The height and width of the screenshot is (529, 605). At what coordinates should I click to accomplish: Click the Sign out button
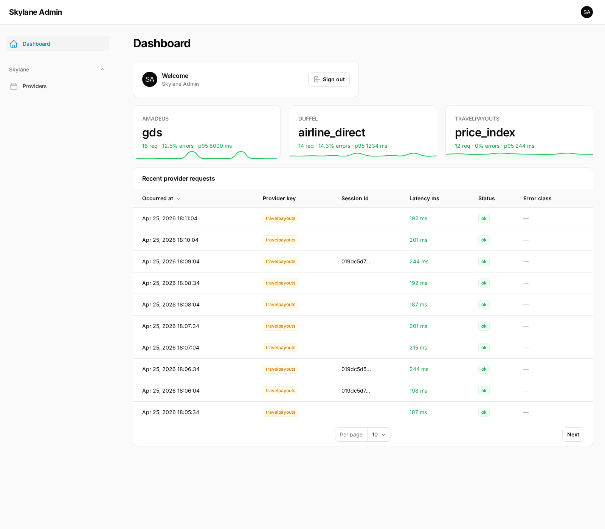(329, 79)
